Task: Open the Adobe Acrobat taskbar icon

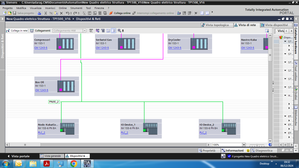Action: click(x=47, y=164)
